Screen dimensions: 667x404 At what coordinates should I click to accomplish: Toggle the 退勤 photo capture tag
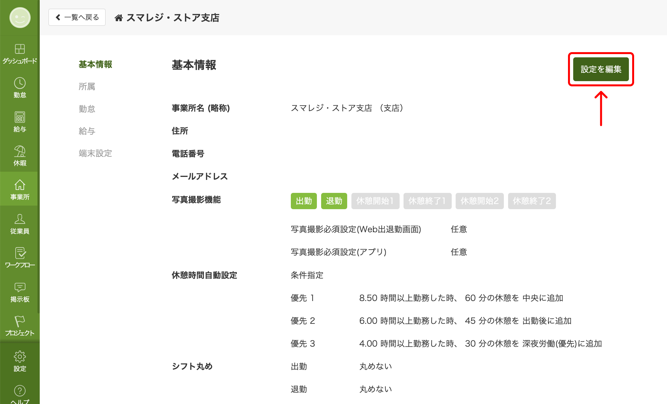(x=334, y=201)
